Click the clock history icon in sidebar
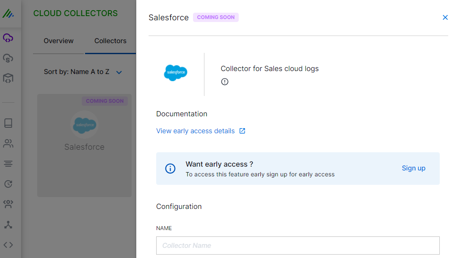The width and height of the screenshot is (455, 258). [x=8, y=184]
